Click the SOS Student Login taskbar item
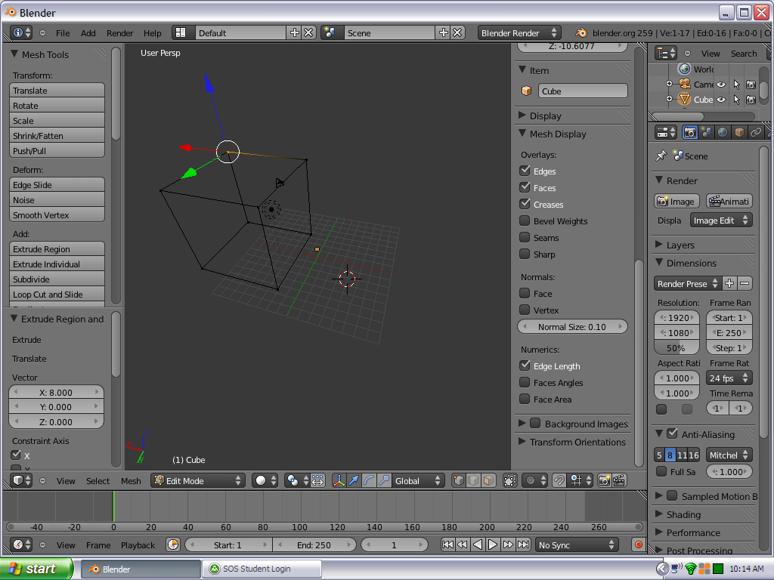 click(261, 568)
